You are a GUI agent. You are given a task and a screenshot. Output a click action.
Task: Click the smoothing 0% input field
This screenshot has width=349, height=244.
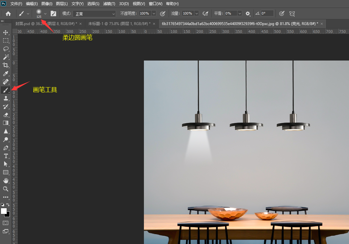click(231, 14)
